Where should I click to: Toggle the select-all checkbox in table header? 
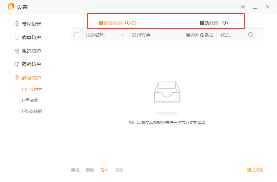click(x=77, y=35)
